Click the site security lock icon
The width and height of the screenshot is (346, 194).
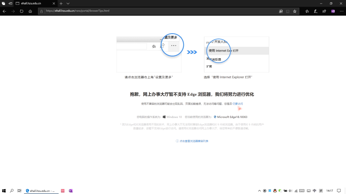[41, 11]
